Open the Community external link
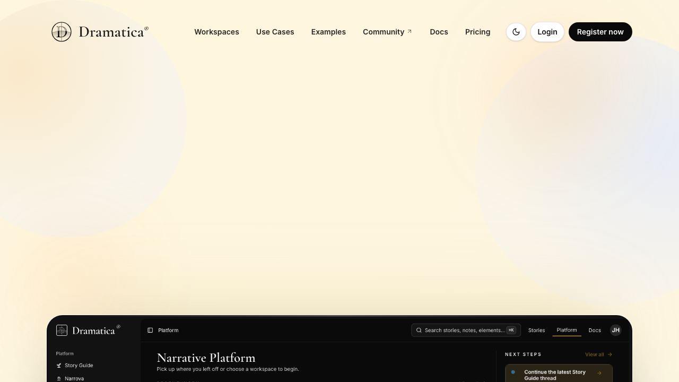Screen dimensions: 679x382 tap(387, 32)
